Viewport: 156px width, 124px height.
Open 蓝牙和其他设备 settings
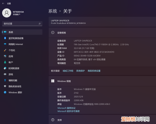pos(22,38)
